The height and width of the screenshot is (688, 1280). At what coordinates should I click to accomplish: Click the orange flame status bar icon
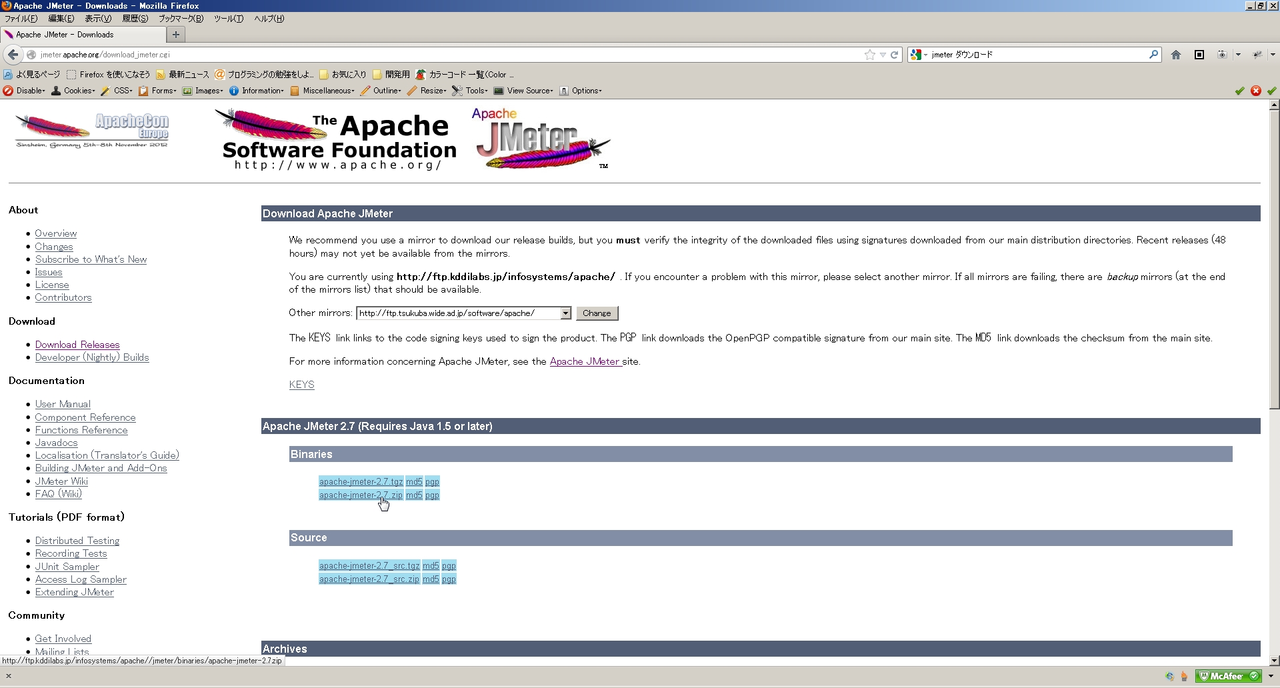click(x=1185, y=676)
